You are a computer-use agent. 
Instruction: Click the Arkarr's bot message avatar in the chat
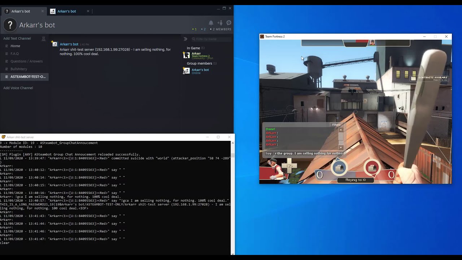point(55,44)
